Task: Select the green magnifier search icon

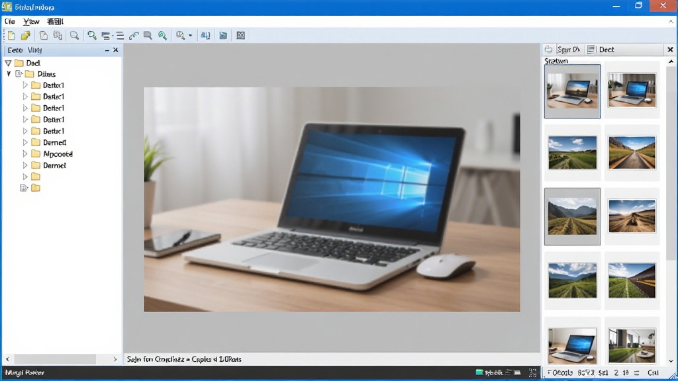Action: click(91, 36)
